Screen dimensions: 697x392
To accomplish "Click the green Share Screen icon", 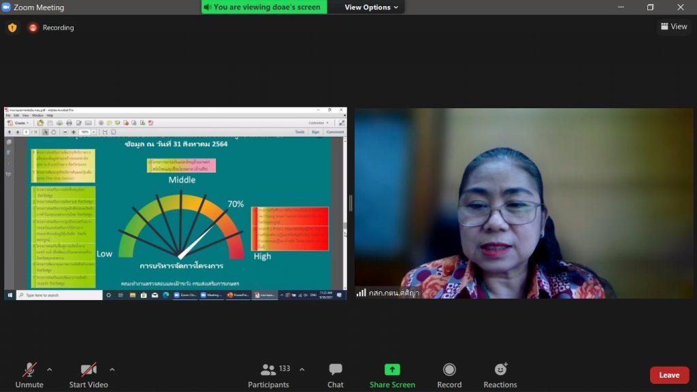I will 392,370.
